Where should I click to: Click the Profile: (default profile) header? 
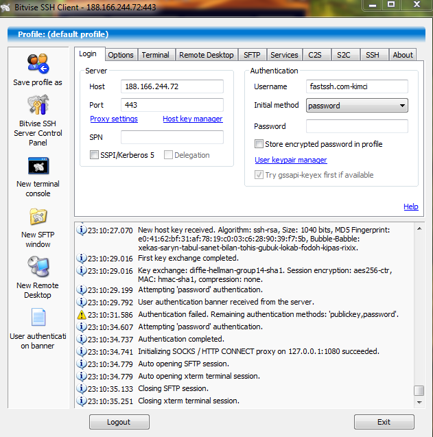pos(216,34)
